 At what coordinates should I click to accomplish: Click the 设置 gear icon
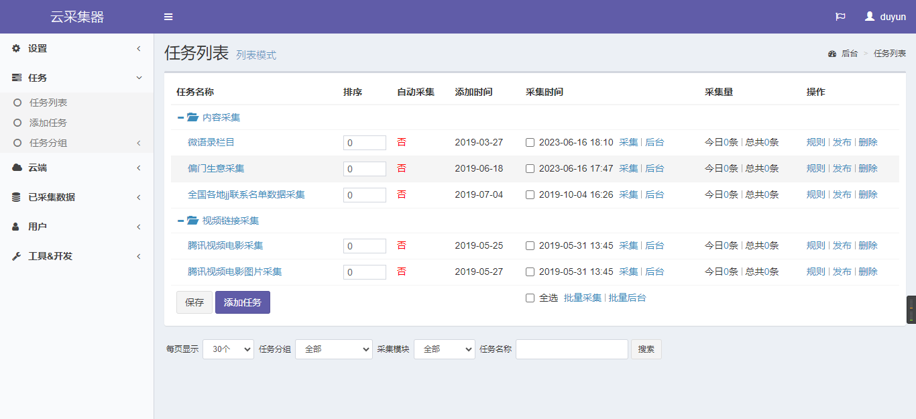(17, 49)
